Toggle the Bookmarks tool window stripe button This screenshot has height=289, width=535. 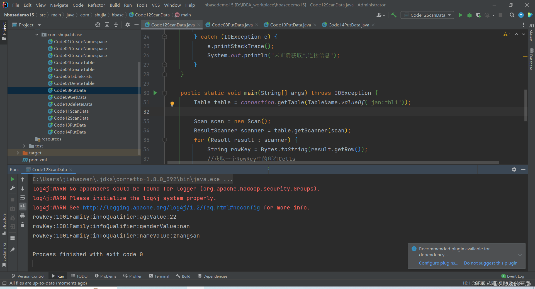point(4,255)
